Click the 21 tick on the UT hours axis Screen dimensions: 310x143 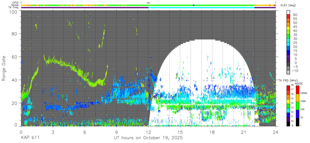tap(244, 132)
